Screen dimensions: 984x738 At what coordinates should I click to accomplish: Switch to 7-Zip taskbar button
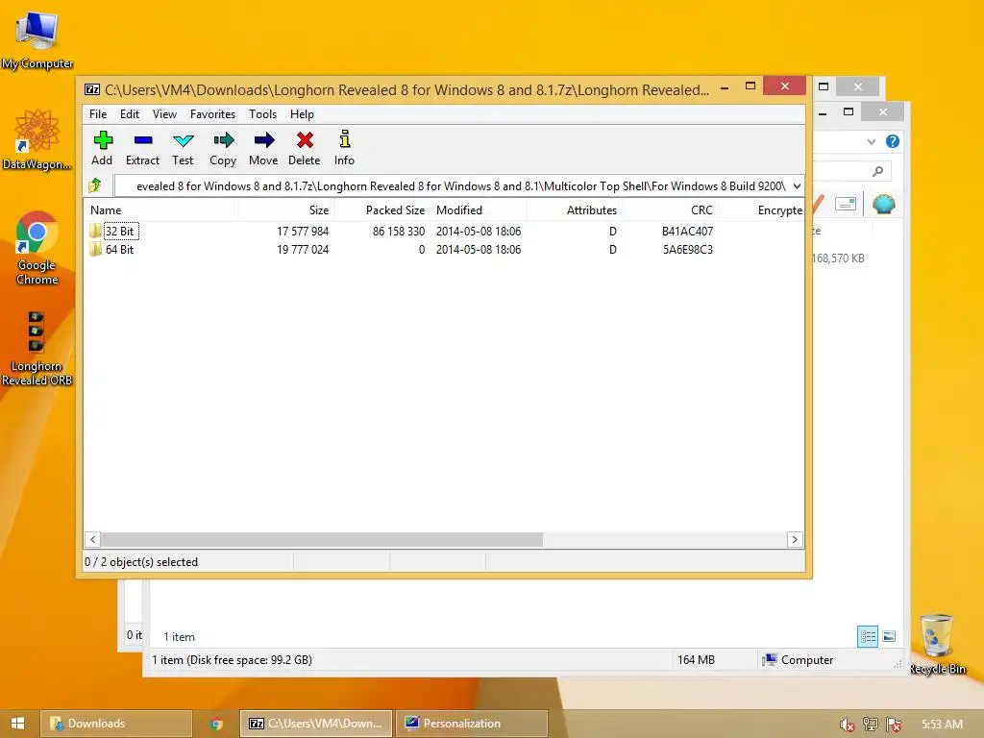tap(315, 724)
